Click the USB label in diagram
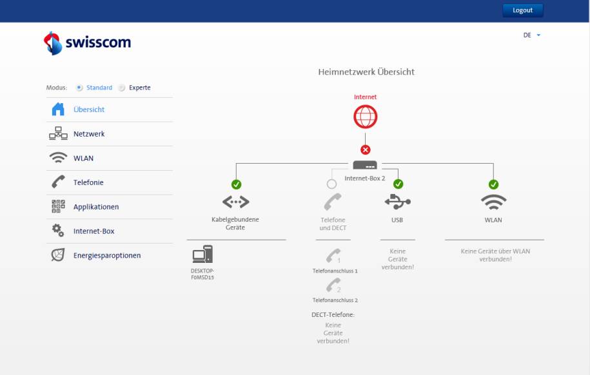Image resolution: width=590 pixels, height=375 pixels. click(397, 220)
